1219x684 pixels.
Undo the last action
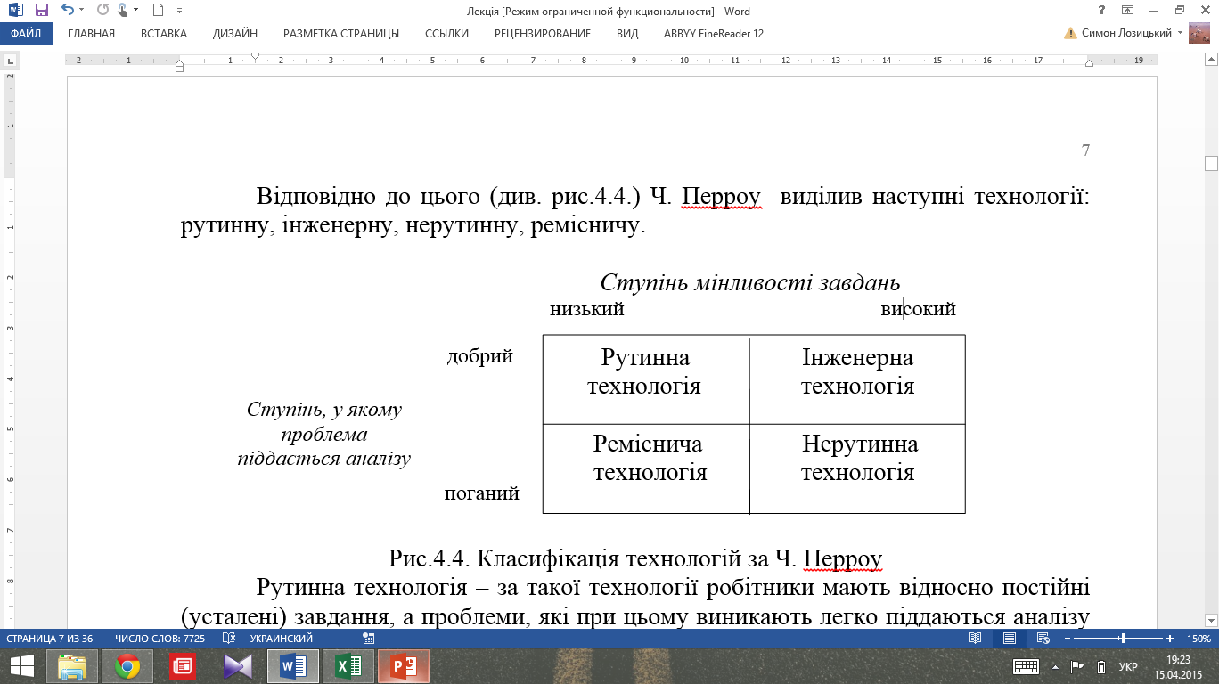coord(67,11)
